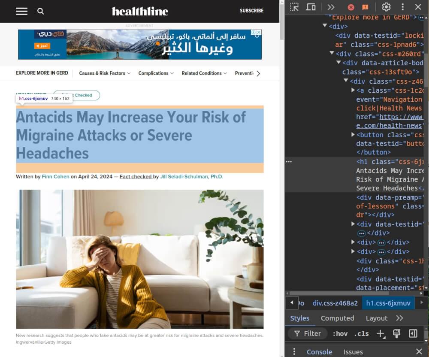Image resolution: width=429 pixels, height=357 pixels.
Task: Open author Finn Cohen's profile link
Action: (x=55, y=176)
